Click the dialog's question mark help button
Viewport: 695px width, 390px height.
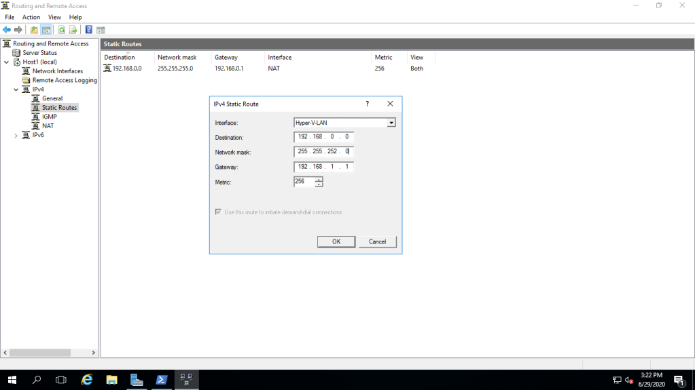click(x=368, y=104)
